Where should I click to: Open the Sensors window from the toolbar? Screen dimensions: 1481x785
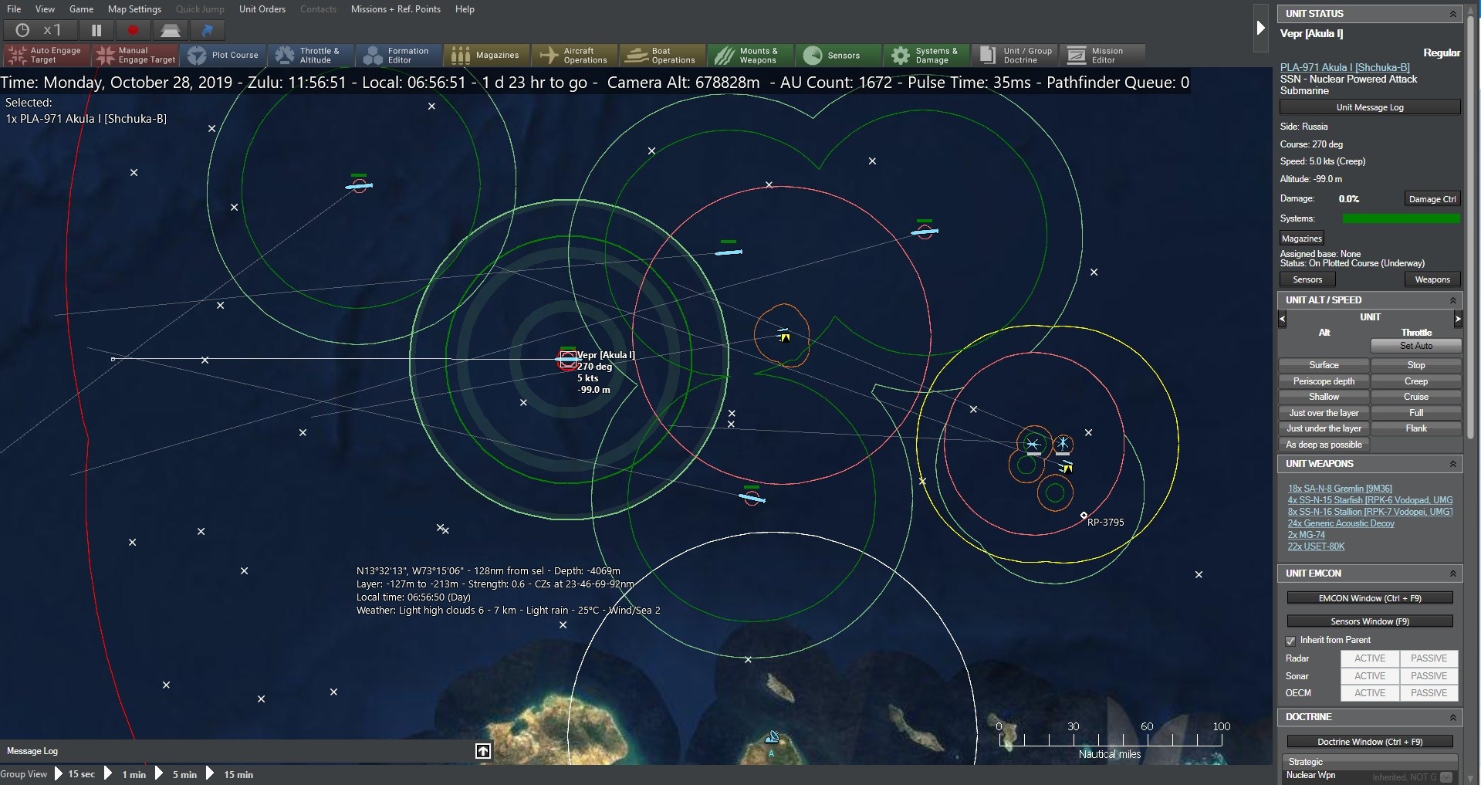point(837,55)
